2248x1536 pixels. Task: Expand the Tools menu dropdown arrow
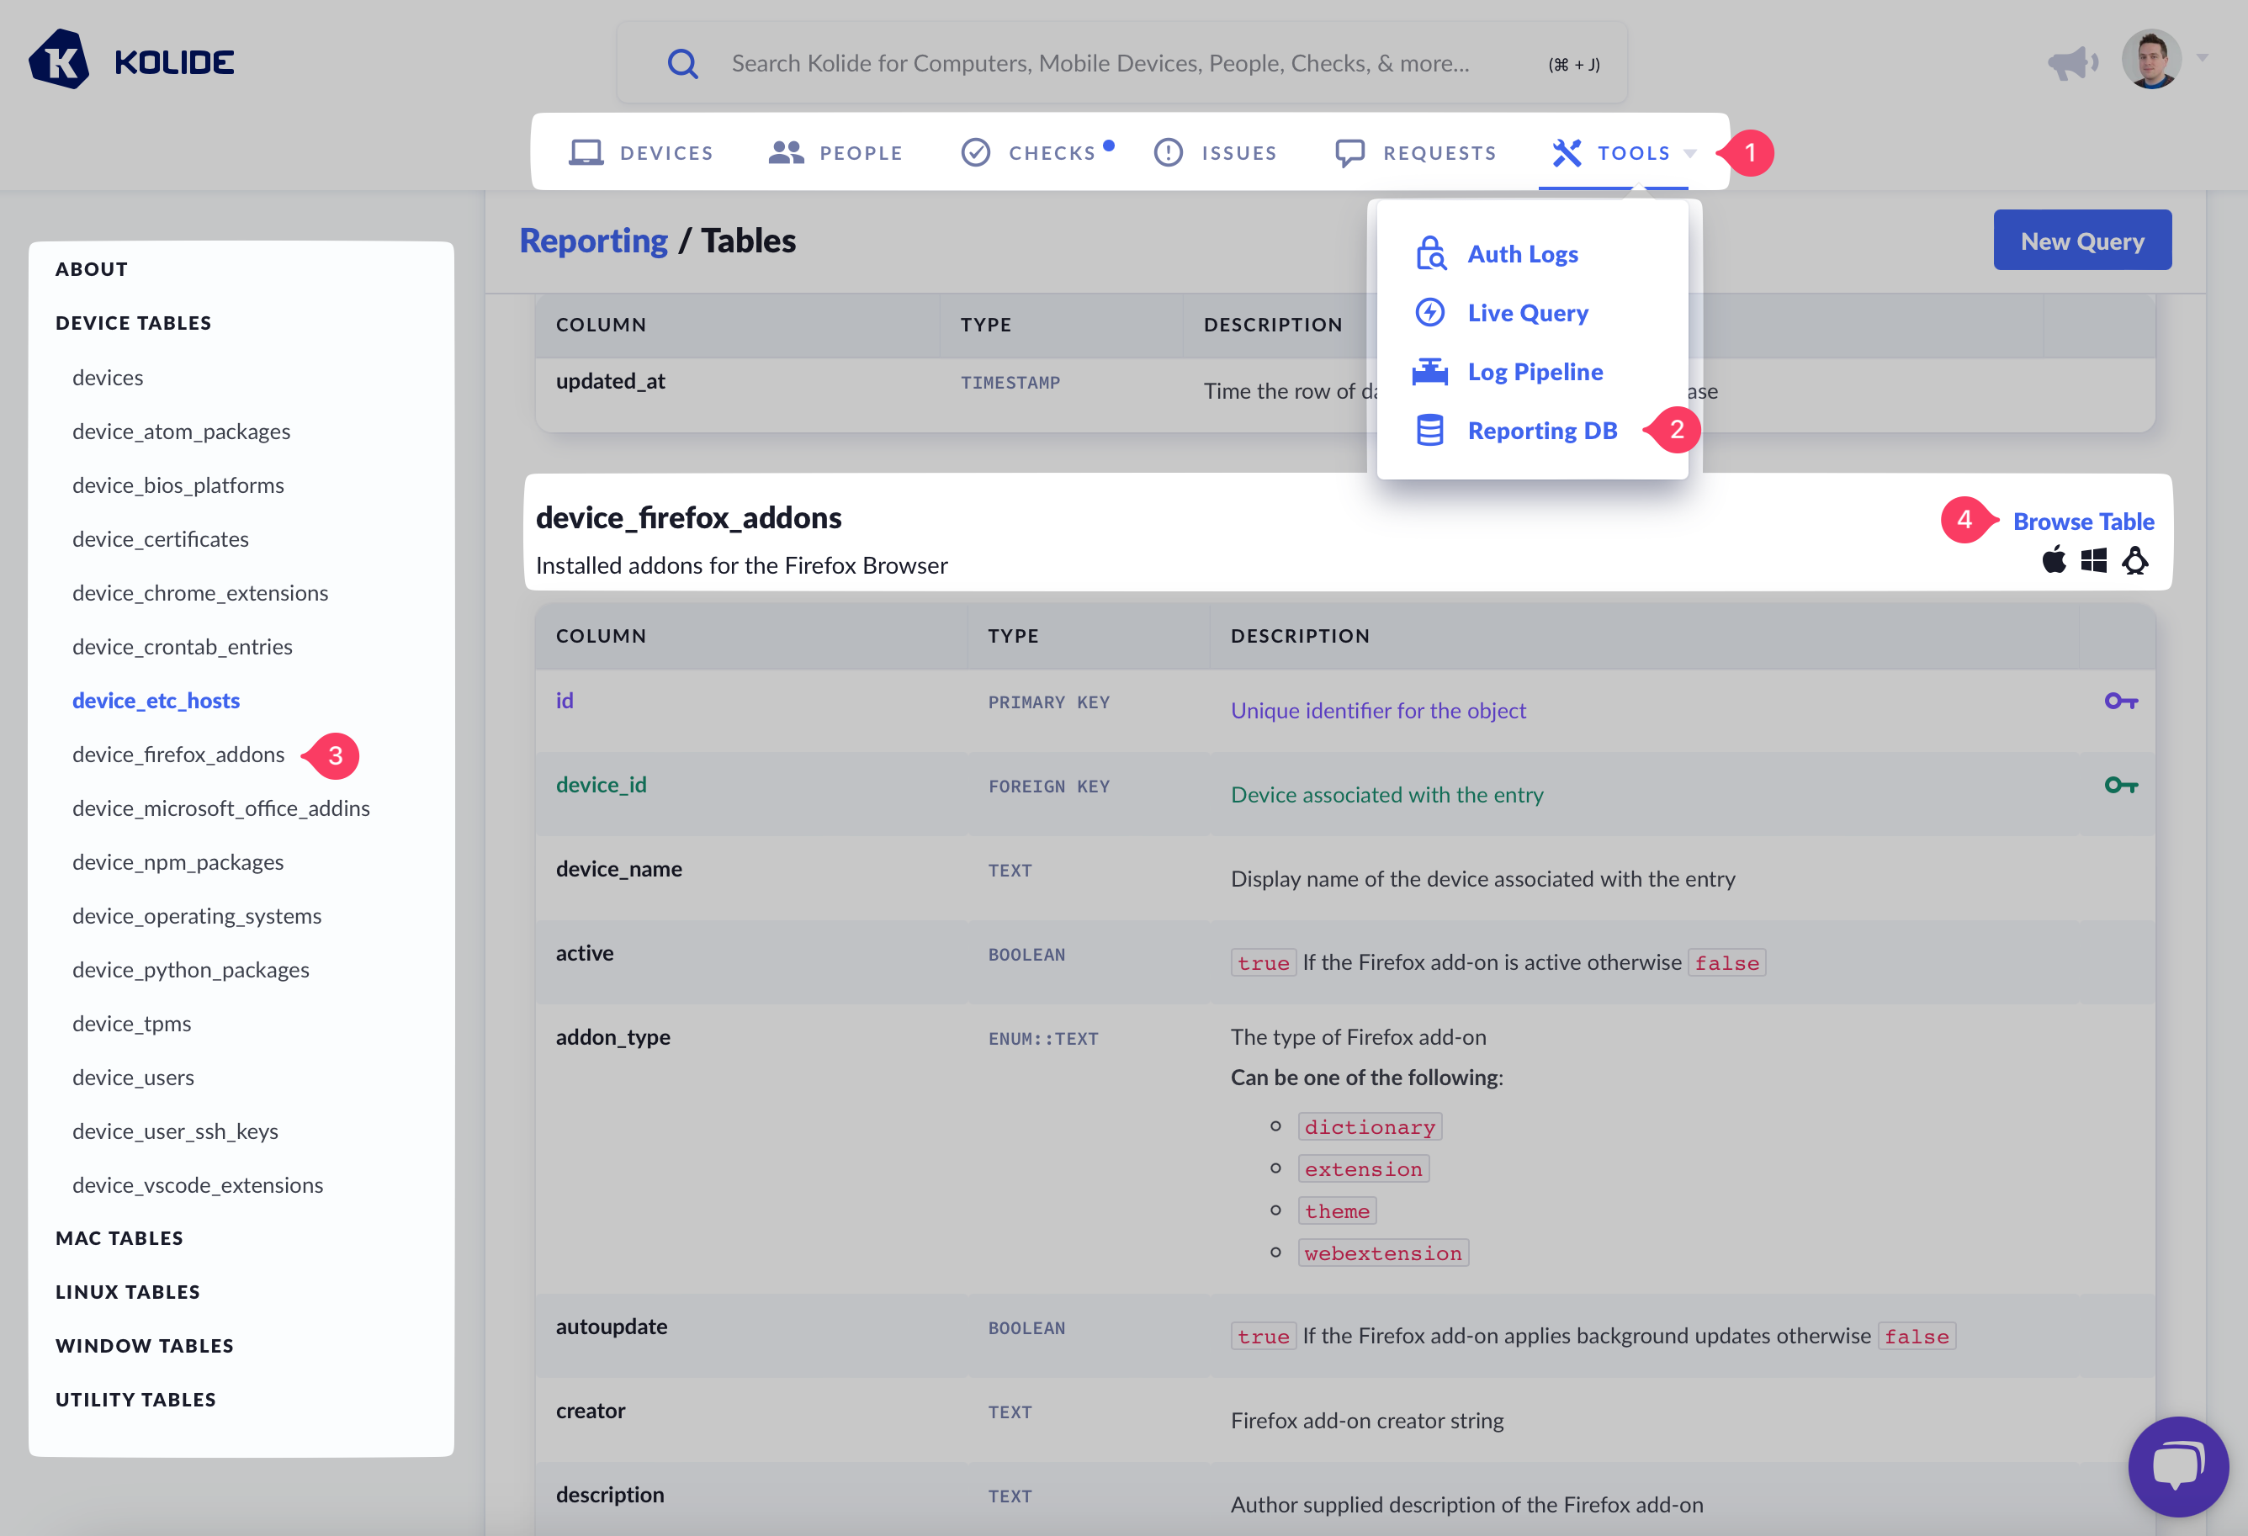(x=1690, y=154)
